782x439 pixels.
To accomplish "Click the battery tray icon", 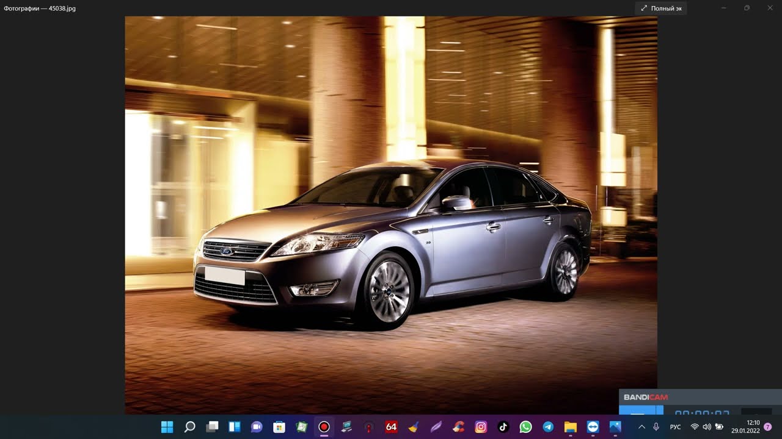I will 719,427.
